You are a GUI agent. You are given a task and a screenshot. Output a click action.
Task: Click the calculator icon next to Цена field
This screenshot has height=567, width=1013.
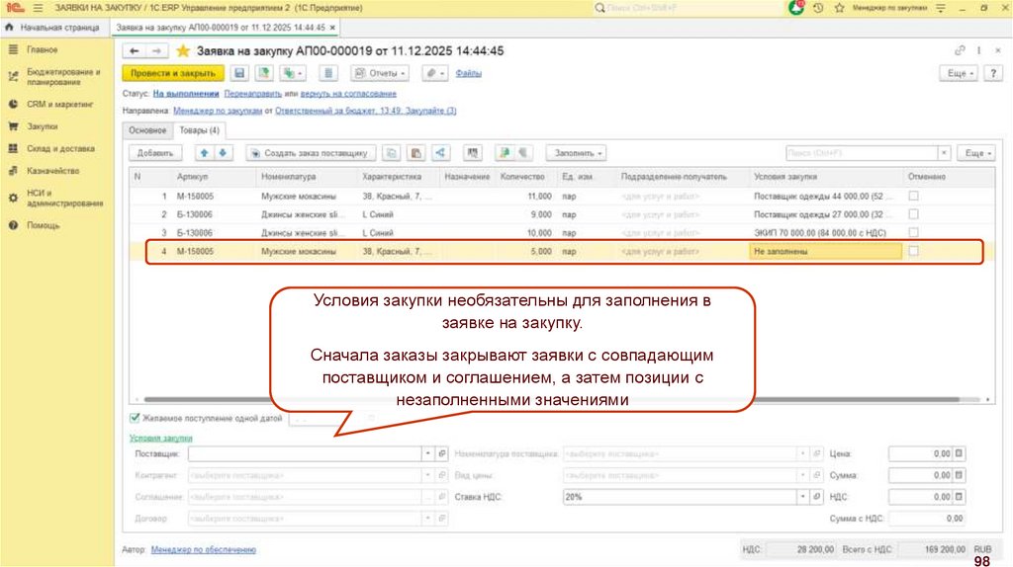[x=959, y=453]
